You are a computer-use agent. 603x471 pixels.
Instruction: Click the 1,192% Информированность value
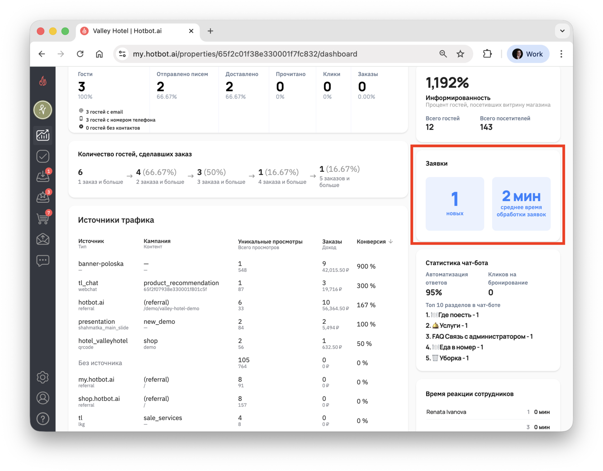tap(447, 83)
